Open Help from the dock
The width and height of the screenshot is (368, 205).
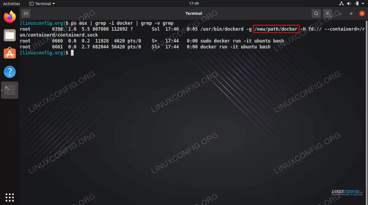click(x=10, y=72)
